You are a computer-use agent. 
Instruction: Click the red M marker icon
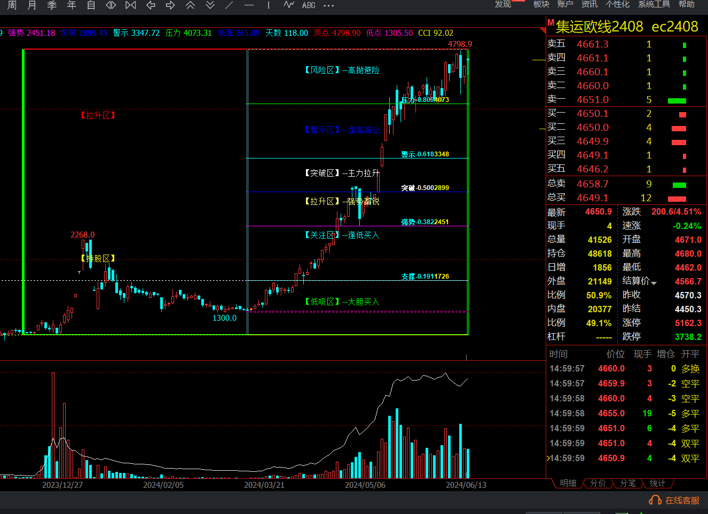(x=550, y=22)
